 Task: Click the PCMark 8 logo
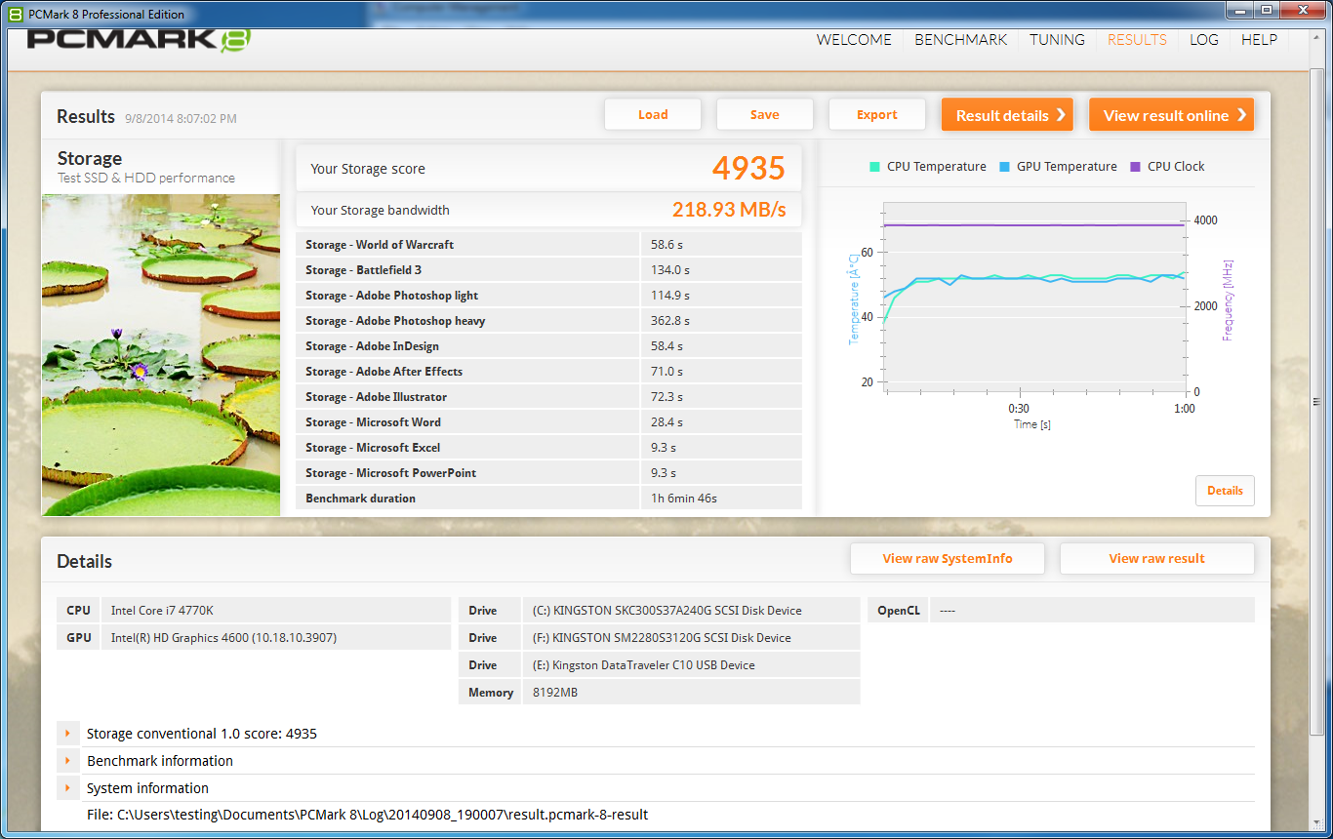(140, 39)
